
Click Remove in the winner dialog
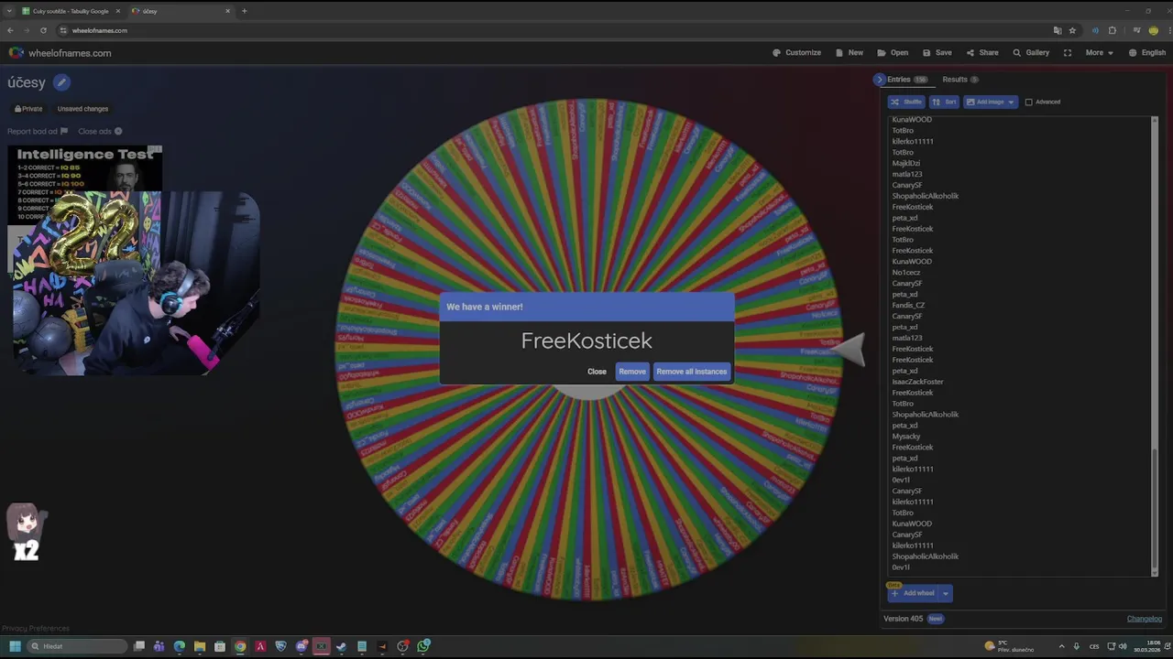632,372
